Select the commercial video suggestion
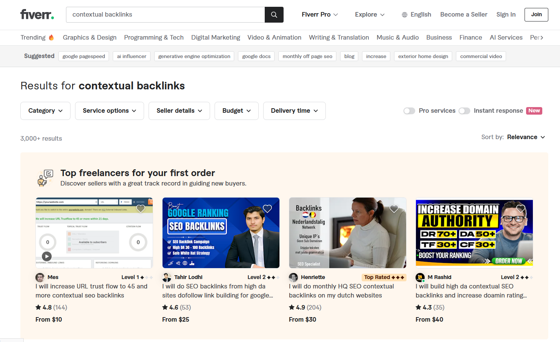This screenshot has width=560, height=342. pos(481,56)
